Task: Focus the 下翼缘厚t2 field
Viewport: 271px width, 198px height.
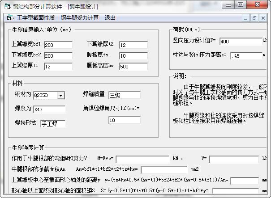Action: pyautogui.click(x=133, y=45)
